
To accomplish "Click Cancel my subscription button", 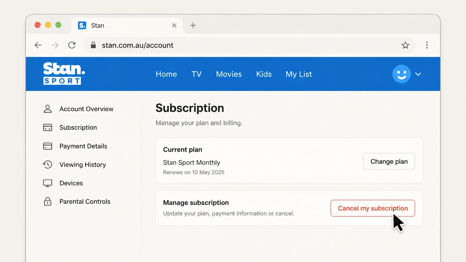I will 373,208.
